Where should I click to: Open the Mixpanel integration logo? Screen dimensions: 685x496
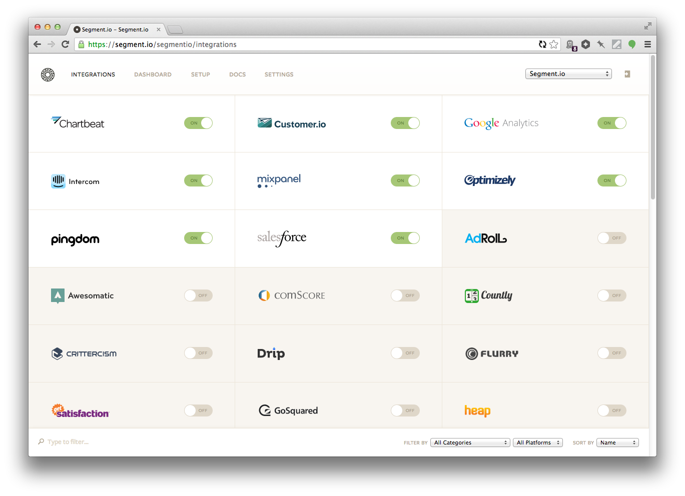279,180
